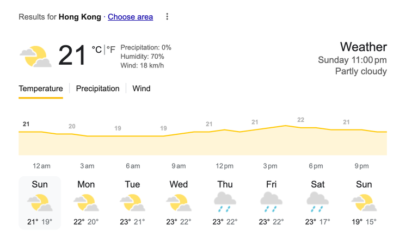Click the 12 pm hour label
The height and width of the screenshot is (236, 418).
[x=224, y=166]
